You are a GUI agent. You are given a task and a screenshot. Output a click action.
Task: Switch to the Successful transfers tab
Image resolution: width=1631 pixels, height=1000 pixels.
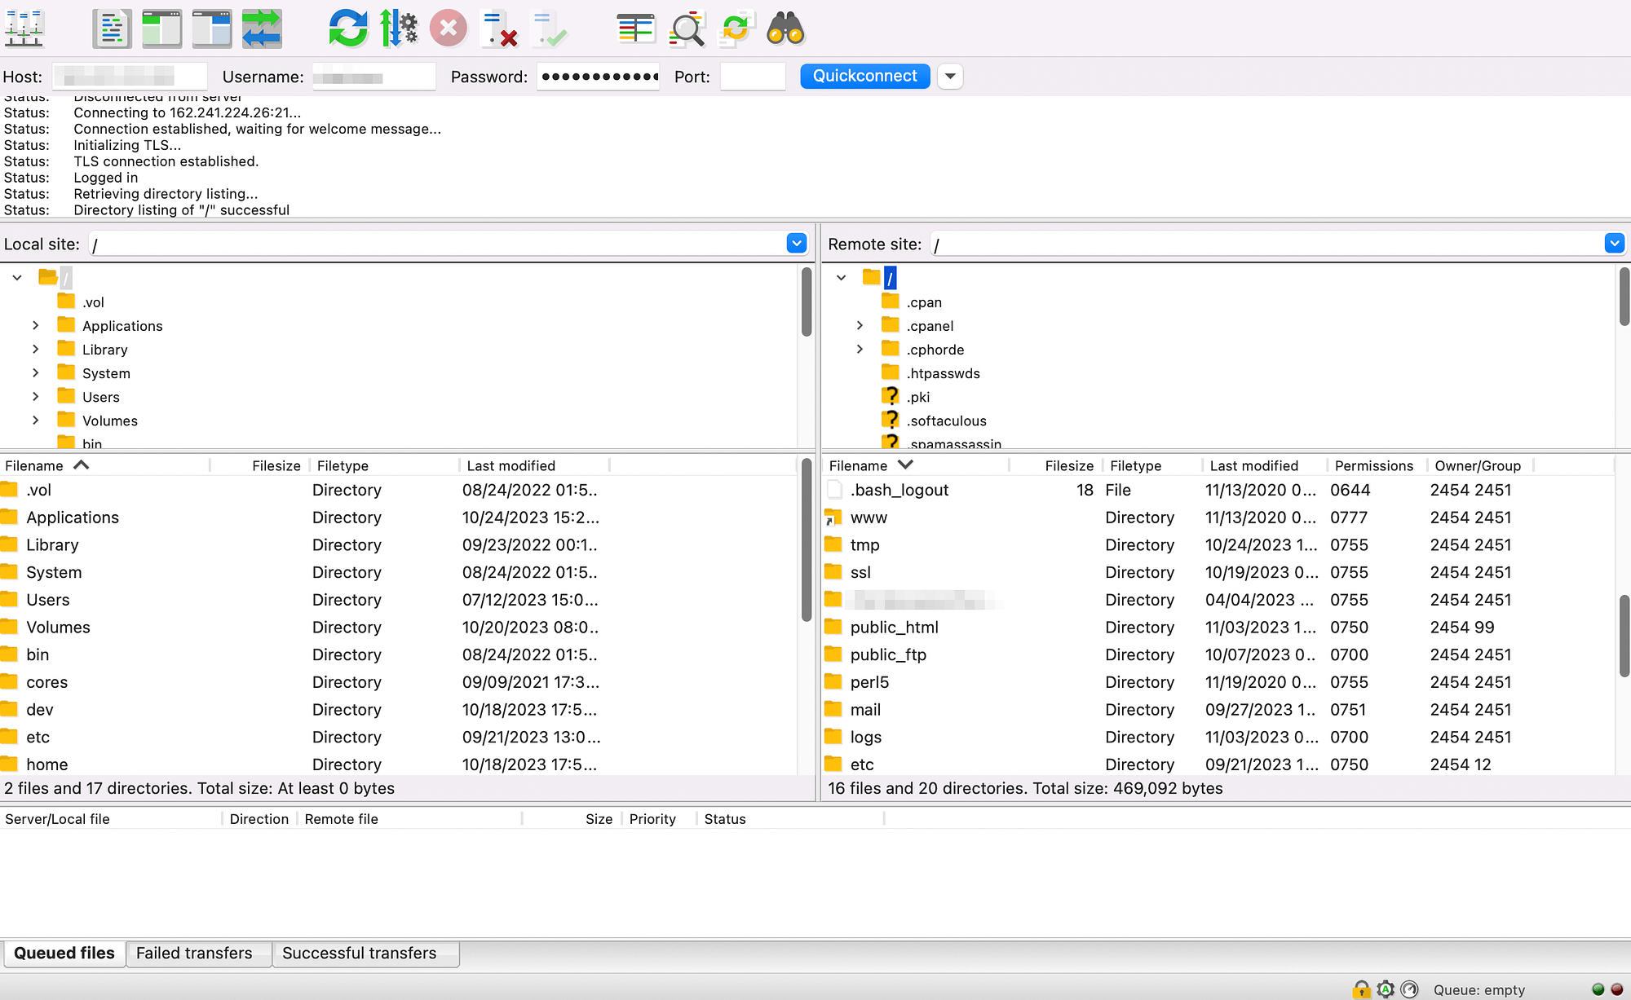click(x=358, y=952)
